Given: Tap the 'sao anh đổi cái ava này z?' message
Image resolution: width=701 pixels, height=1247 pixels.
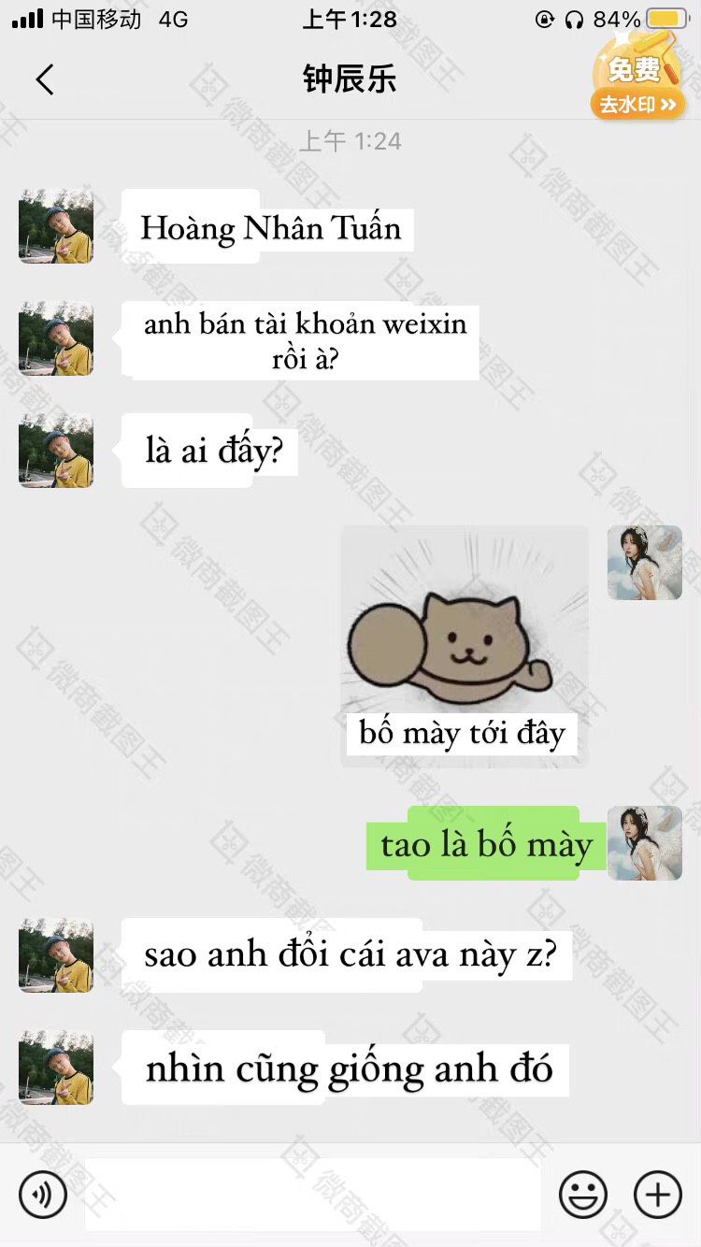Looking at the screenshot, I should [x=347, y=954].
